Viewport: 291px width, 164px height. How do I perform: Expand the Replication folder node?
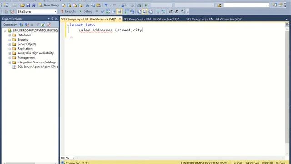point(10,49)
